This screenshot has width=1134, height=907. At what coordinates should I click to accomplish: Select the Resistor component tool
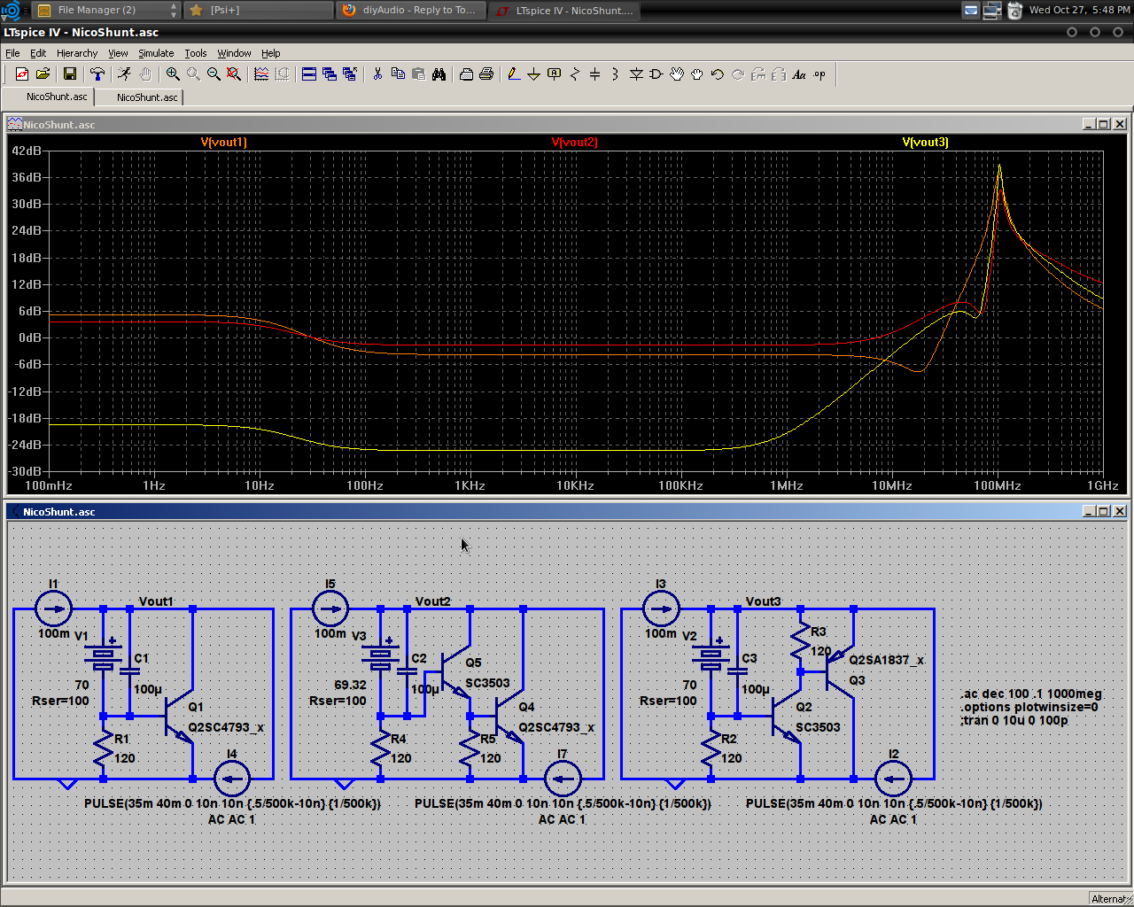coord(574,74)
